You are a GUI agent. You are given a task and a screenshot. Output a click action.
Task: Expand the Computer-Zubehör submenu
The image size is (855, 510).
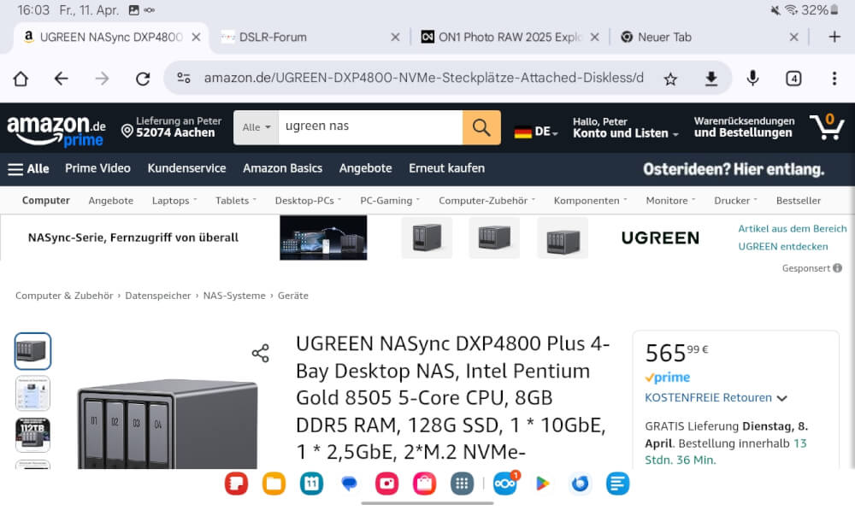tap(487, 201)
